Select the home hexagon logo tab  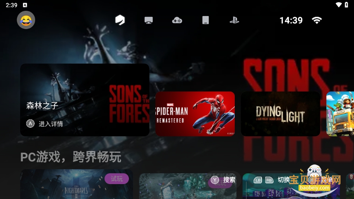(120, 20)
